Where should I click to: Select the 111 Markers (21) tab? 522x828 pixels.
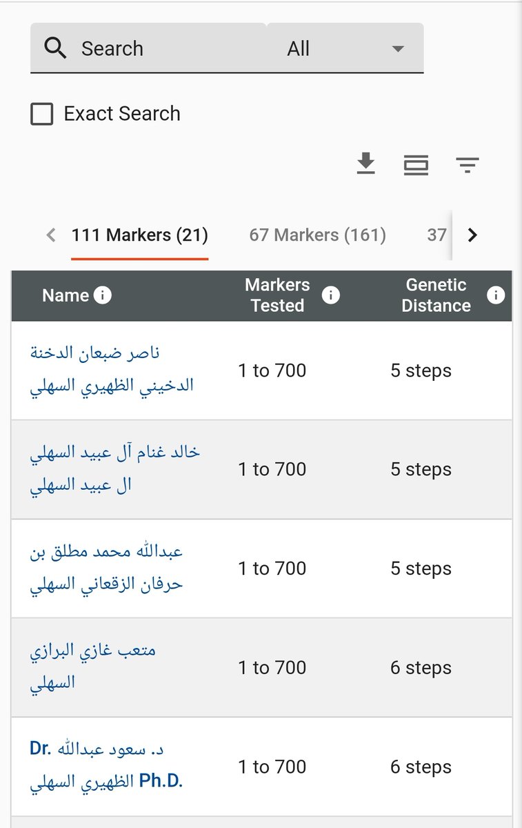point(139,235)
